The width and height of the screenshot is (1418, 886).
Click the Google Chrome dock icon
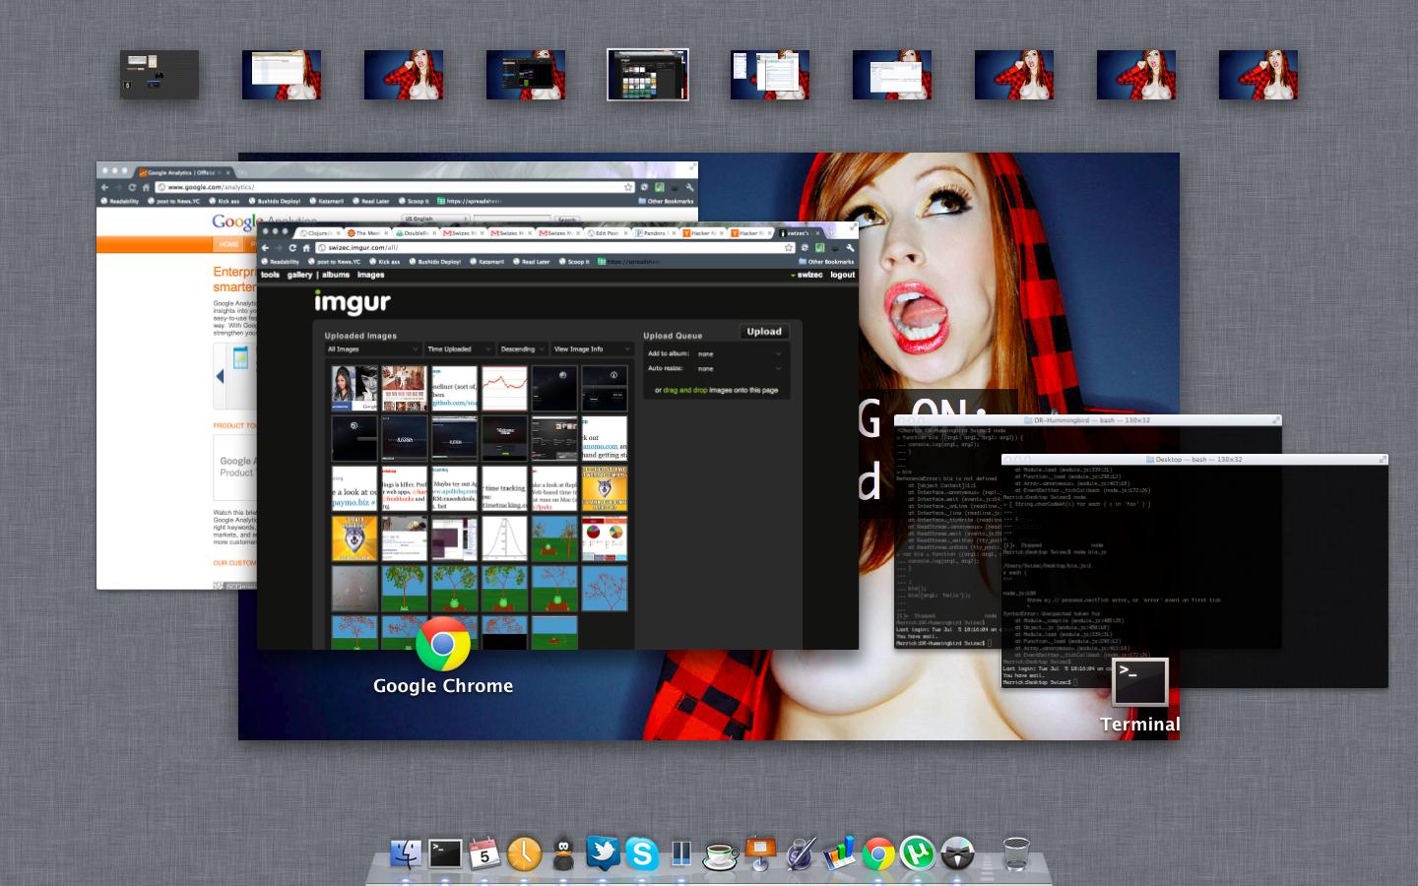click(878, 853)
